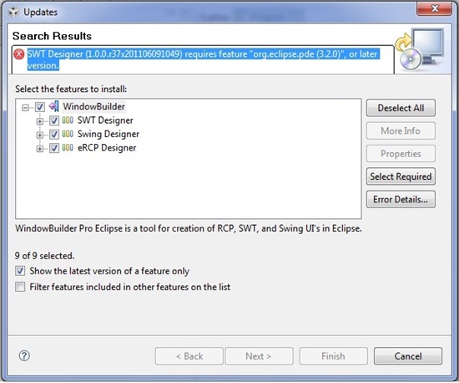Viewport: 459px width, 383px height.
Task: Collapse the WindowBuilder tree node
Action: click(x=26, y=108)
